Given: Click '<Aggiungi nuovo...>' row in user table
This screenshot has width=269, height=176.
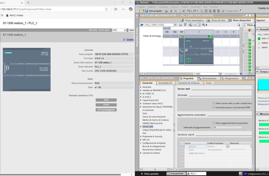Looking at the screenshot, I should 197,153.
